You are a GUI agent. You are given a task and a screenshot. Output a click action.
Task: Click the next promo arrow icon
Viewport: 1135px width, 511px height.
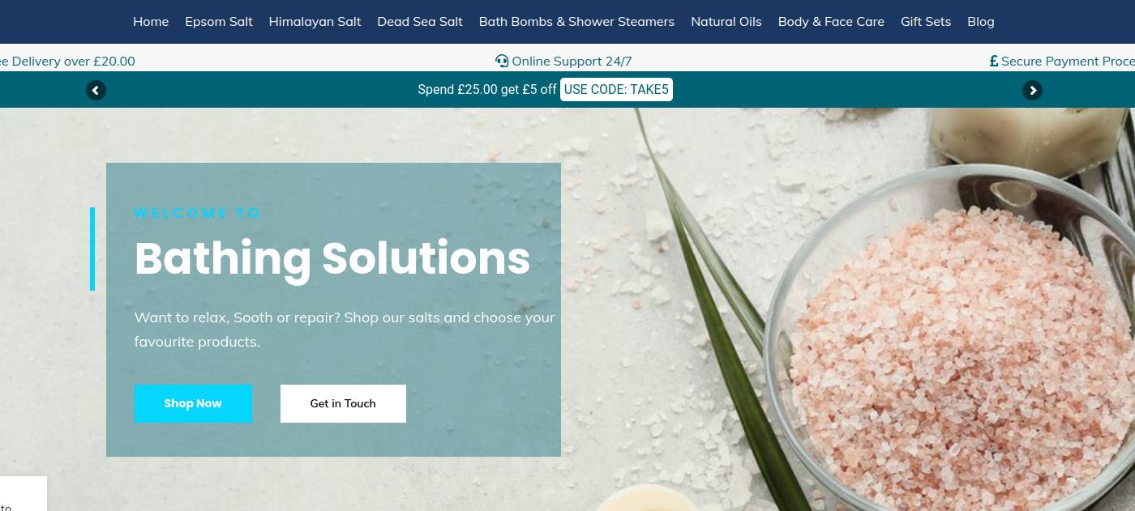click(x=1032, y=90)
